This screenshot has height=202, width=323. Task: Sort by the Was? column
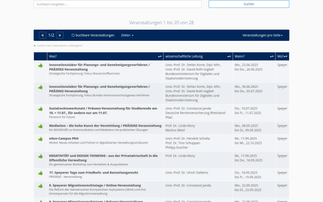pyautogui.click(x=160, y=57)
